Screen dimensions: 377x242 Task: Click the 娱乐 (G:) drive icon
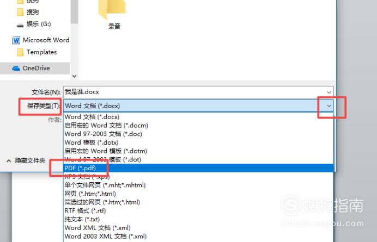(x=20, y=25)
